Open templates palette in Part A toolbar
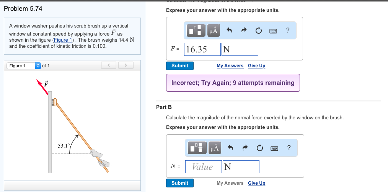Image resolution: width=388 pixels, height=192 pixels. [196, 31]
